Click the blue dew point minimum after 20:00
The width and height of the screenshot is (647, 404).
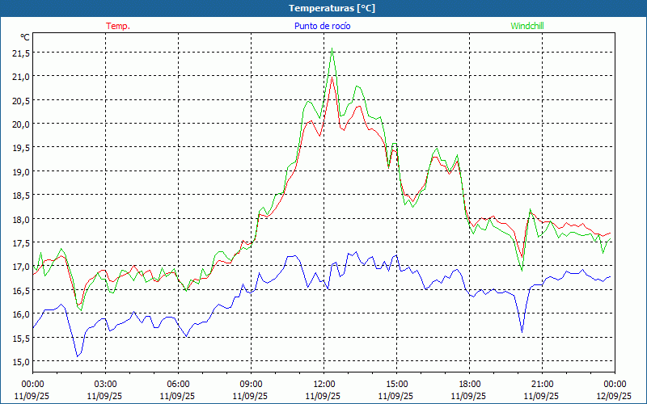point(522,331)
